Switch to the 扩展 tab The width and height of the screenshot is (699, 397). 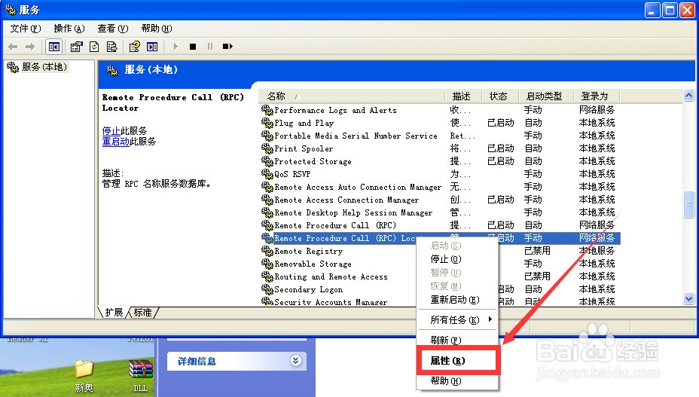[114, 312]
